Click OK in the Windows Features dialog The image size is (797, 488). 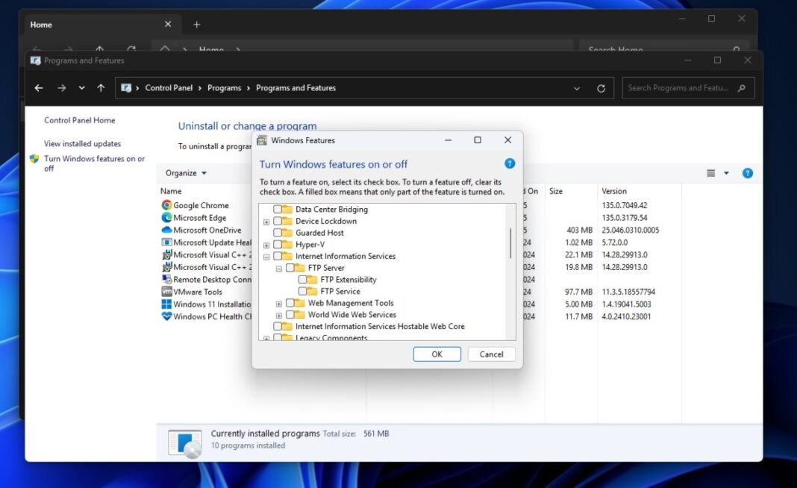(x=437, y=354)
